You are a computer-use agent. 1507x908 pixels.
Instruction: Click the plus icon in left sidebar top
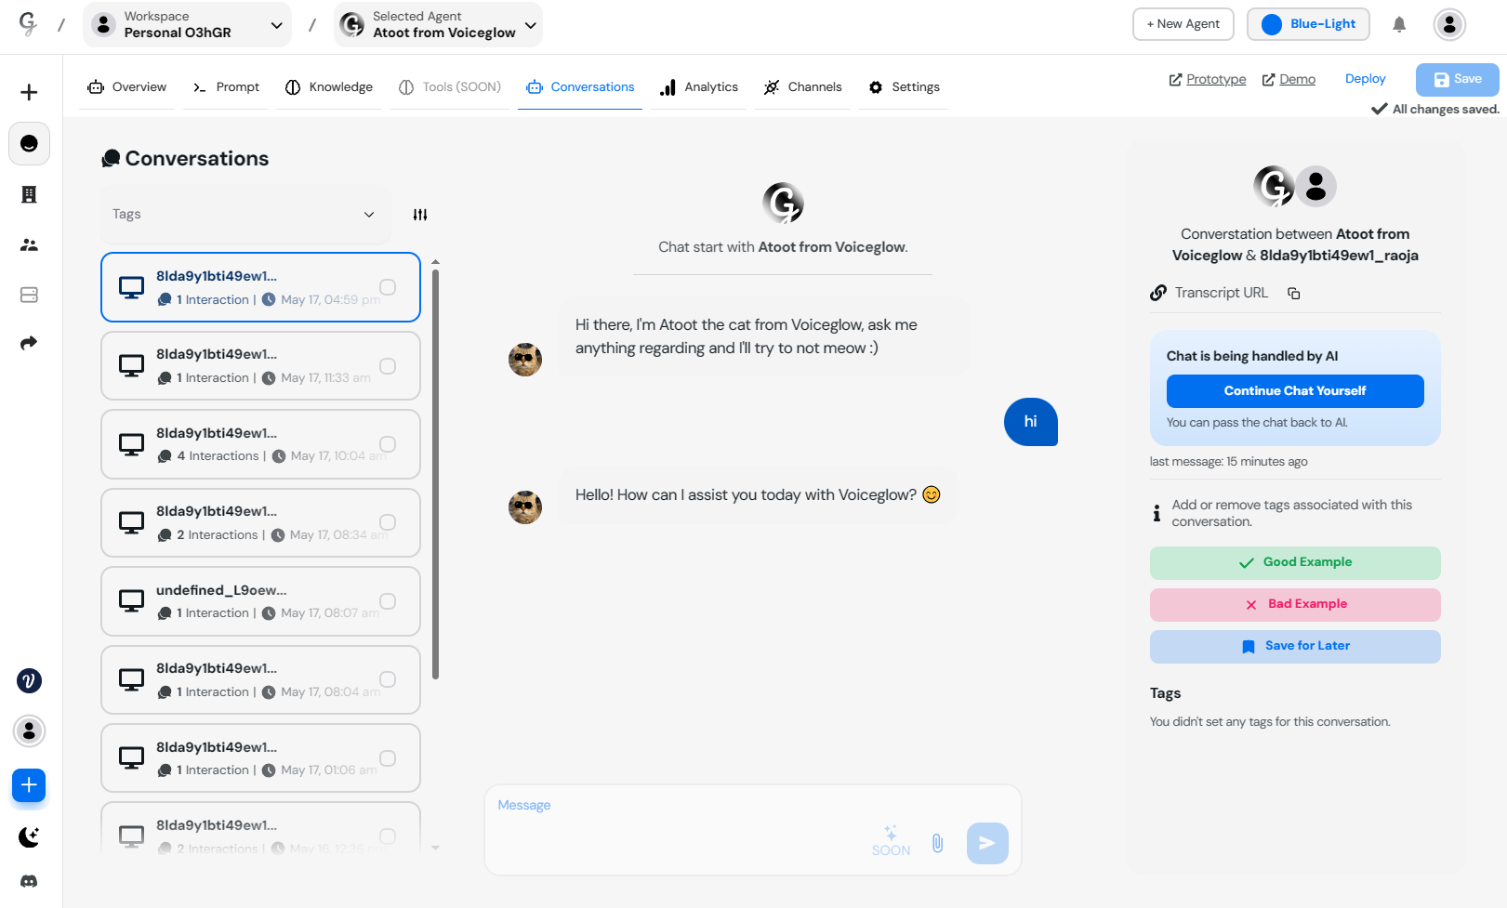29,92
